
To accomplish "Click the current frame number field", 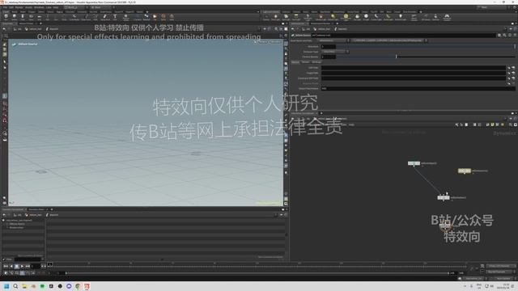I will [x=36, y=266].
